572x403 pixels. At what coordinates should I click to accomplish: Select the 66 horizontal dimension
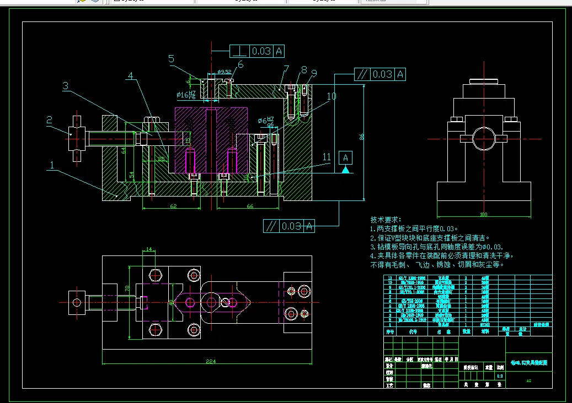click(x=250, y=206)
